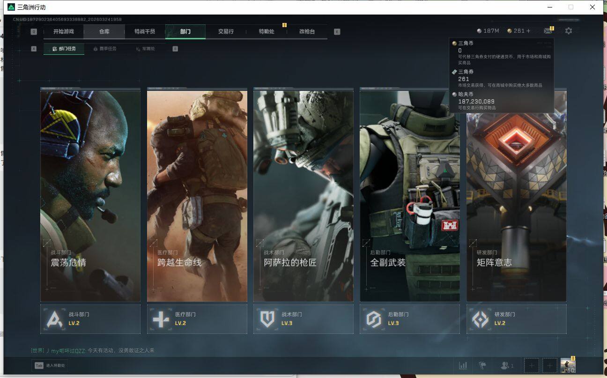The height and width of the screenshot is (378, 607).
Task: Click the E next-tab key icon
Action: tap(337, 32)
